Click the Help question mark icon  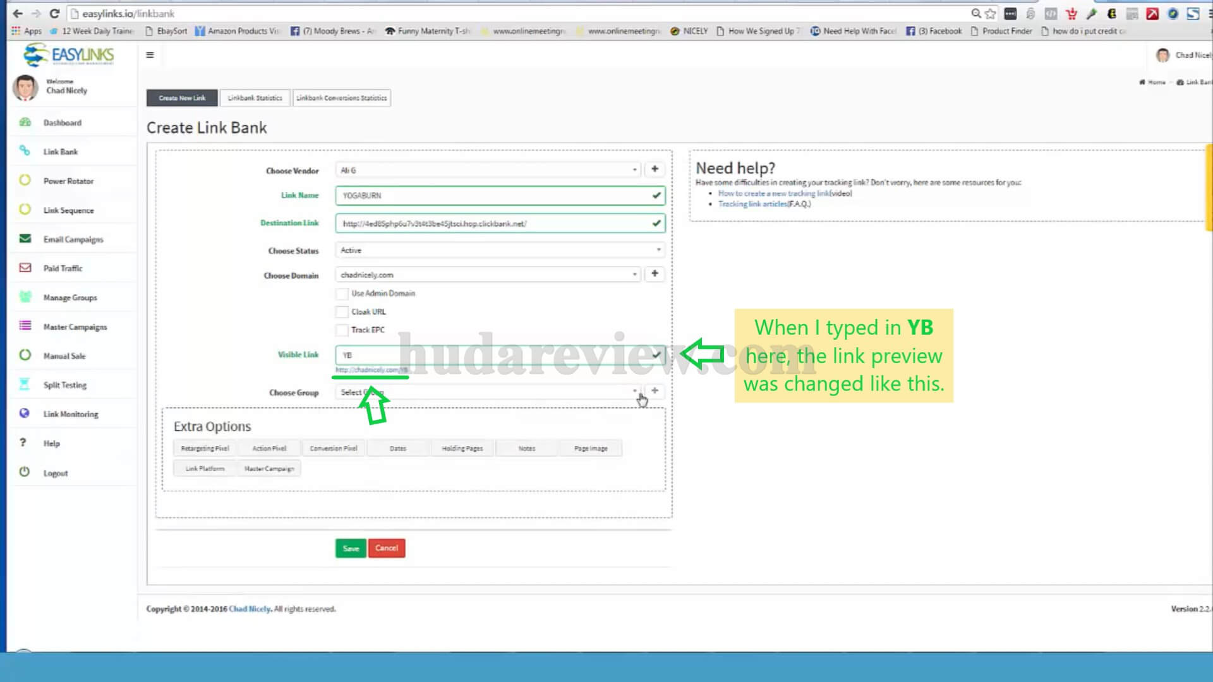[x=23, y=443]
